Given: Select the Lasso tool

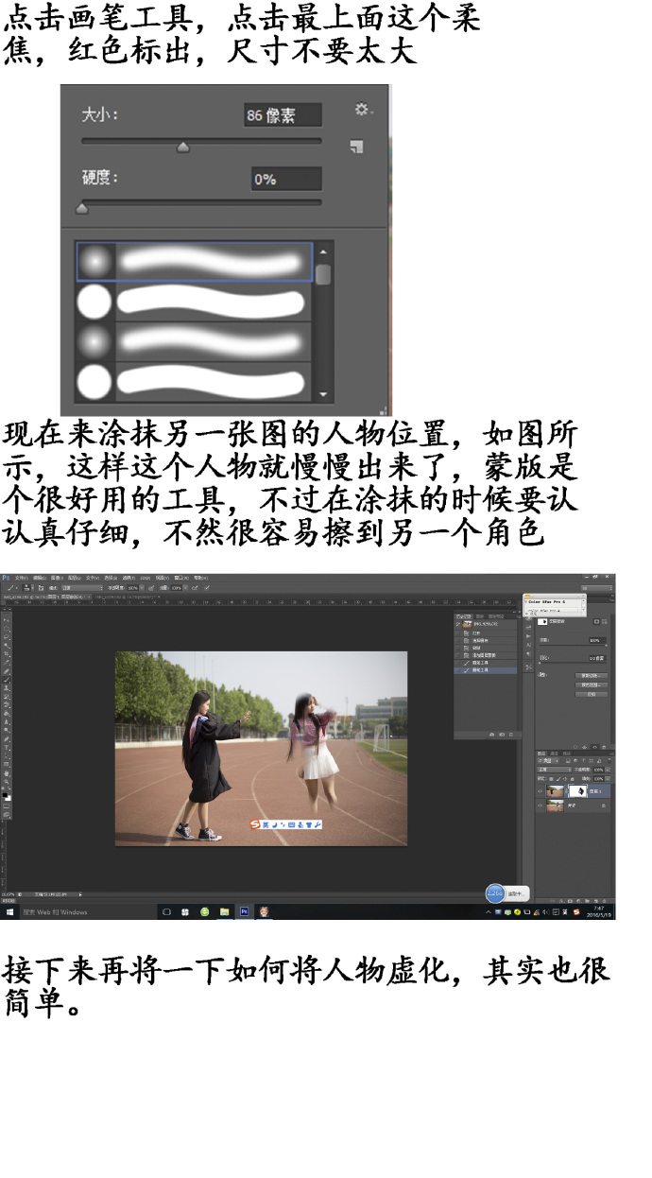Looking at the screenshot, I should [7, 637].
